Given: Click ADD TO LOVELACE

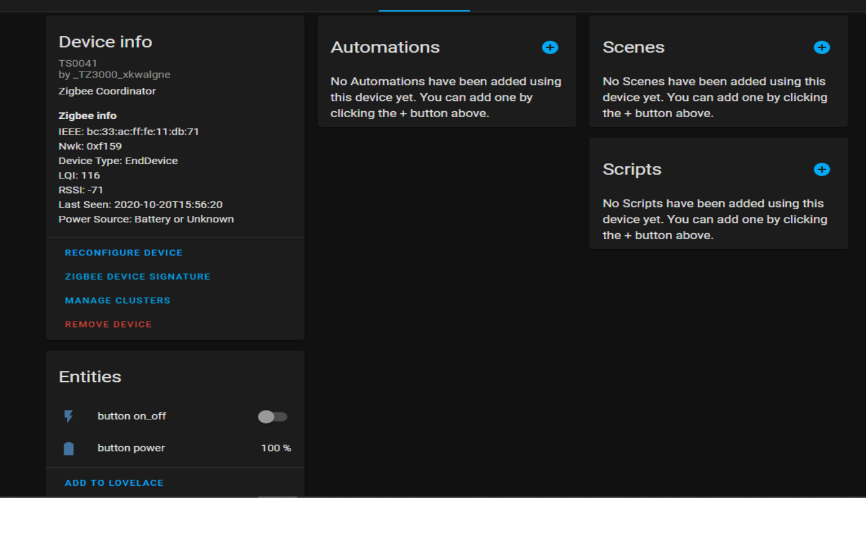Looking at the screenshot, I should [114, 483].
